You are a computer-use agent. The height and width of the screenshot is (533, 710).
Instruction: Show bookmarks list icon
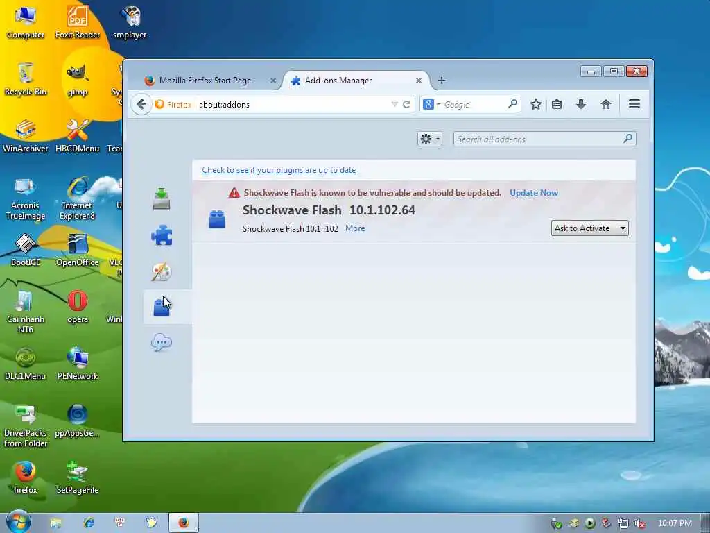tap(557, 104)
